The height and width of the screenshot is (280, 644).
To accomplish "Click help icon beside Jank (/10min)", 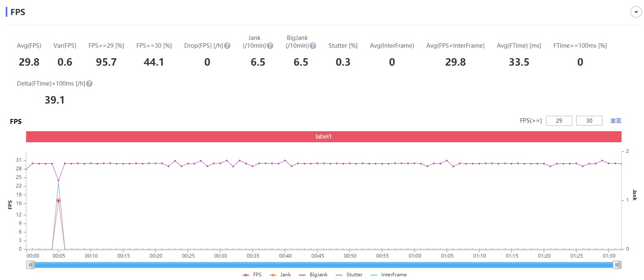I will pos(270,46).
